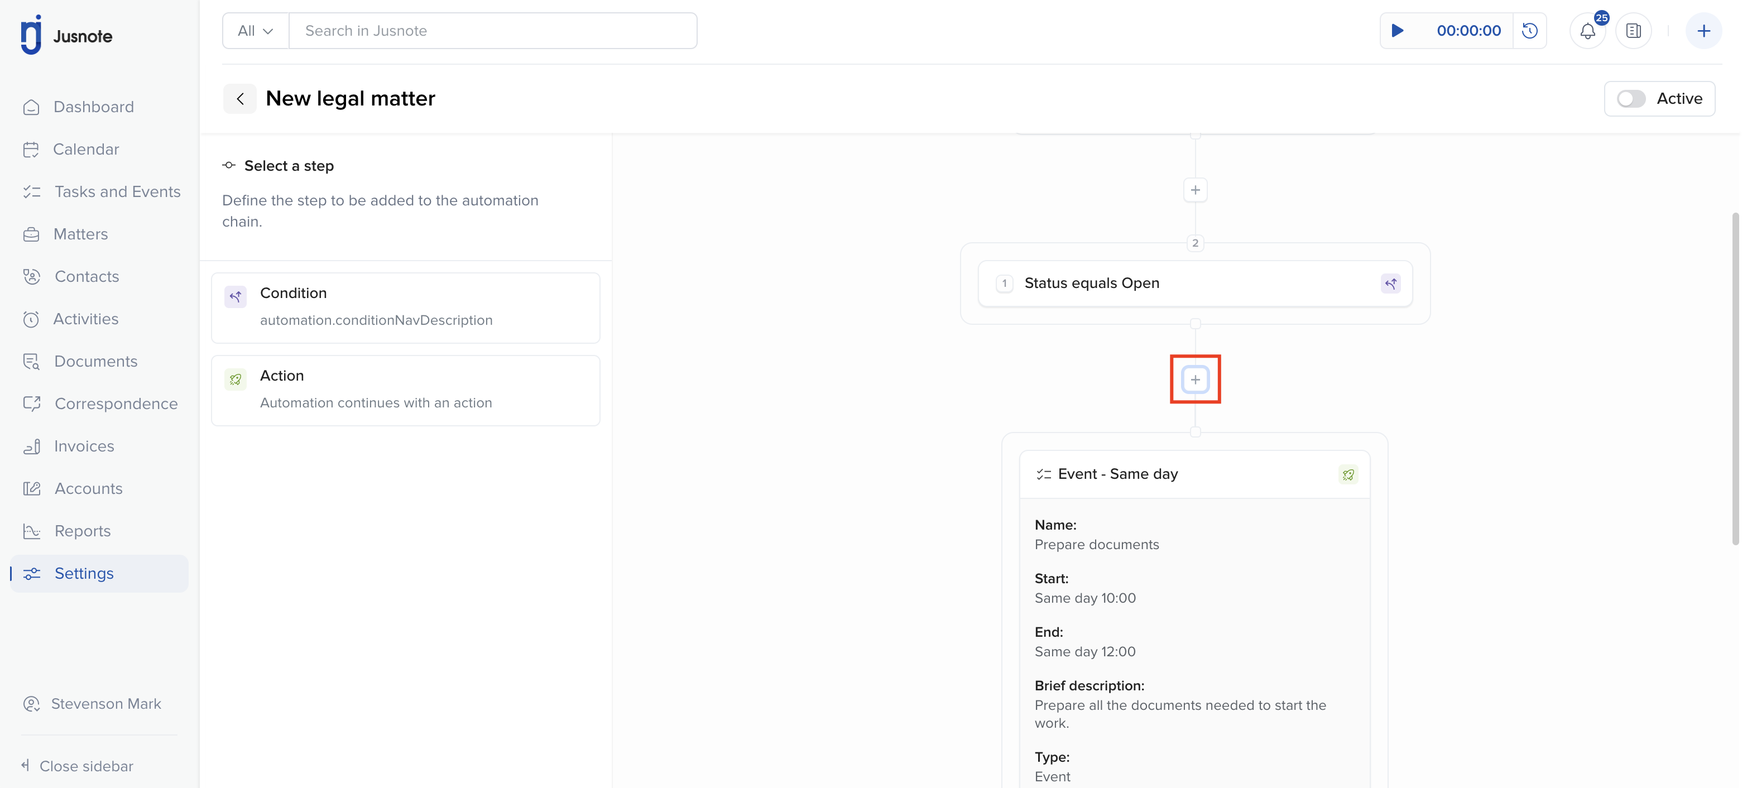The width and height of the screenshot is (1747, 788).
Task: Click the Correspondence icon in sidebar
Action: [x=32, y=403]
